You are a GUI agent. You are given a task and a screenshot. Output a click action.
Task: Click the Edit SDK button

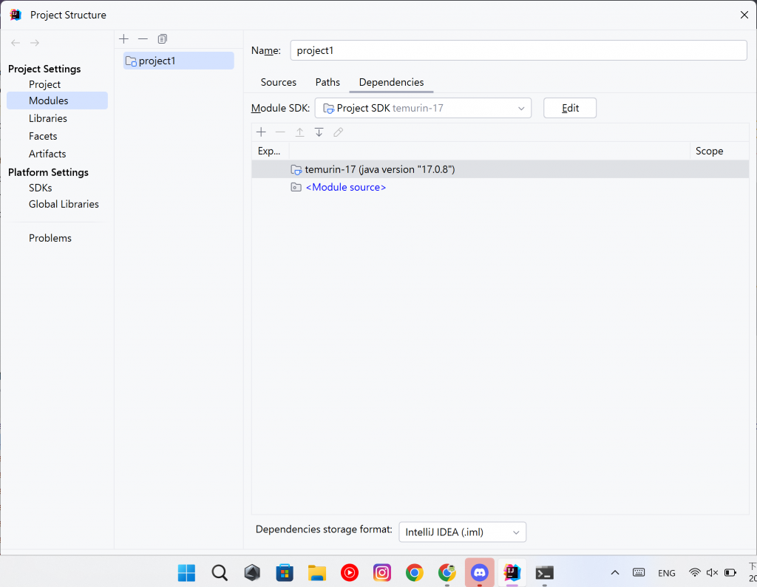pyautogui.click(x=570, y=108)
